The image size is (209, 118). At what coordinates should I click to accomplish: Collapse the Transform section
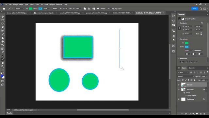[178, 23]
